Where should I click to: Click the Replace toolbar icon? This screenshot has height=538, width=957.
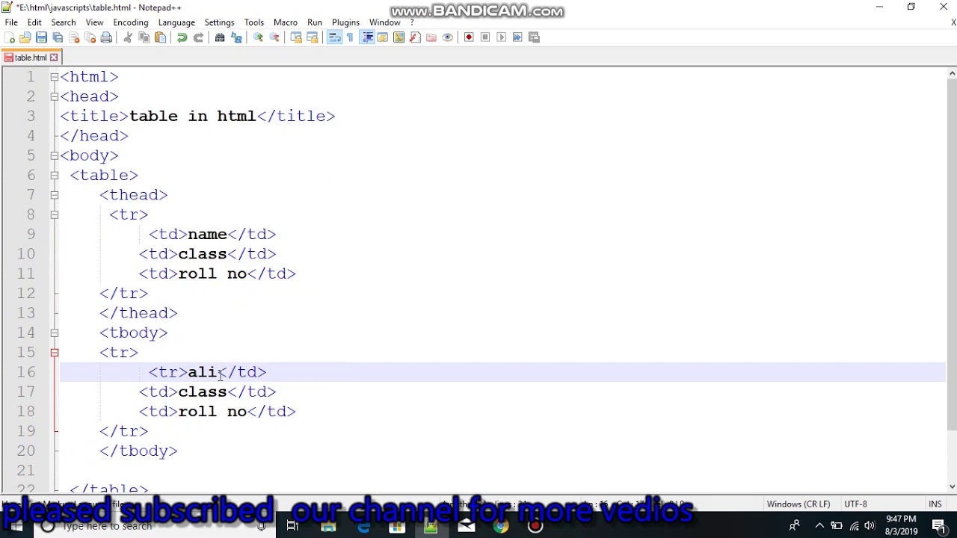click(236, 37)
